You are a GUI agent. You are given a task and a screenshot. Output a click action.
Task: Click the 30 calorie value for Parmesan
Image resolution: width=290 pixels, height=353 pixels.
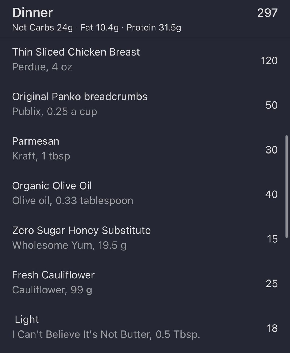[x=271, y=150]
